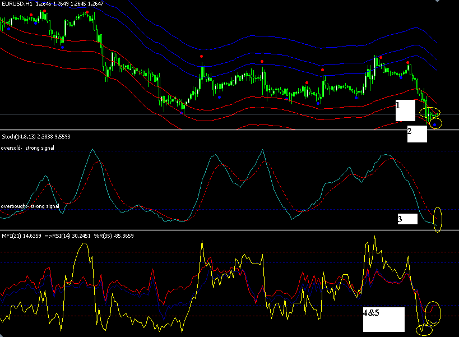Click the 'overbought- strong signal' level label

pyautogui.click(x=30, y=206)
